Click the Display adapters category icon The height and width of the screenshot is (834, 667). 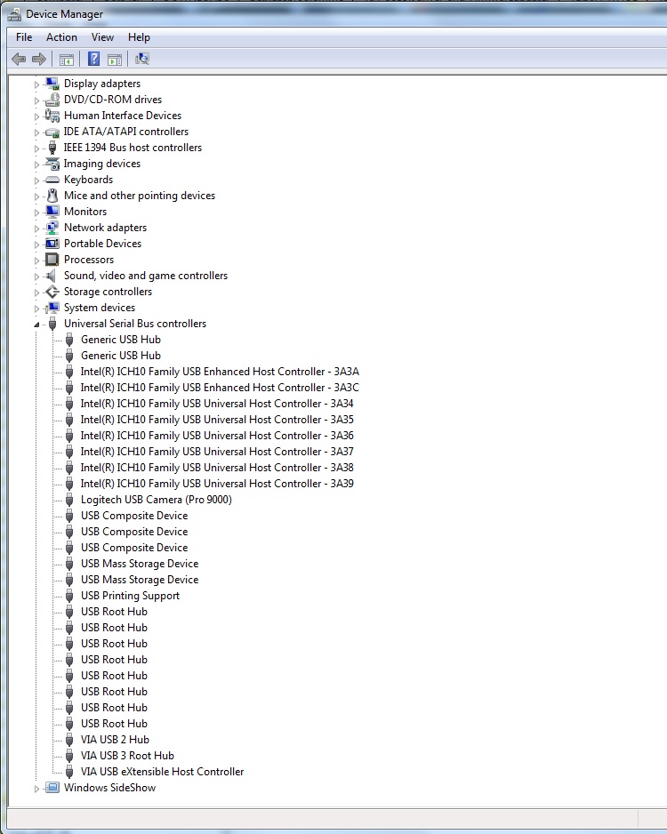click(x=52, y=84)
